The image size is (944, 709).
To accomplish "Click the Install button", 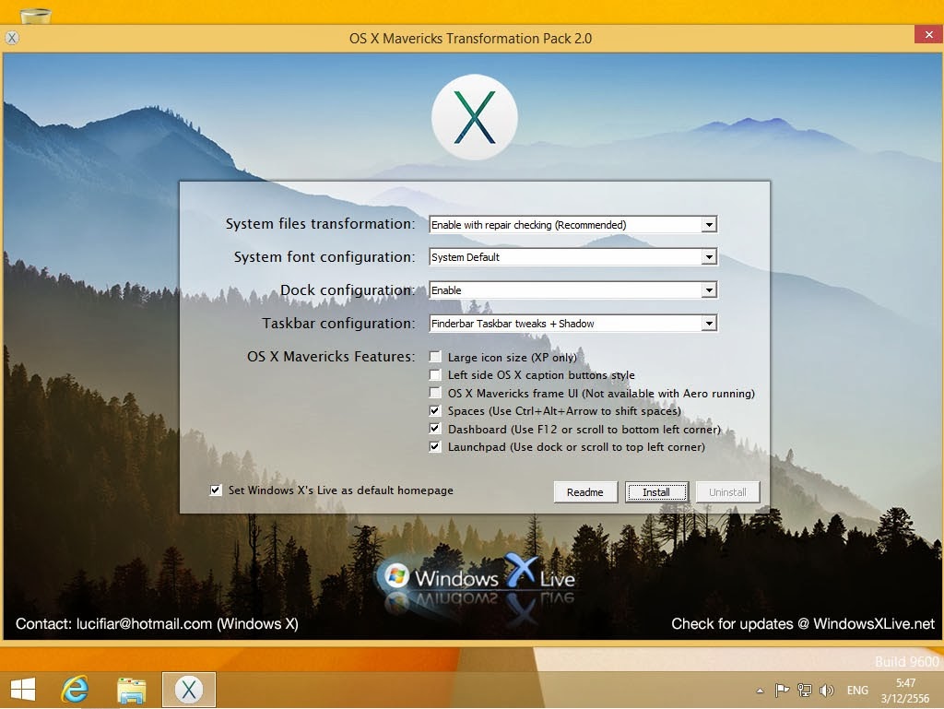I will pos(656,492).
